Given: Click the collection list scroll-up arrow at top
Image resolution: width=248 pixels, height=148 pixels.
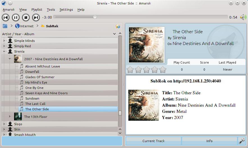Looking at the screenshot, I should tap(120, 33).
